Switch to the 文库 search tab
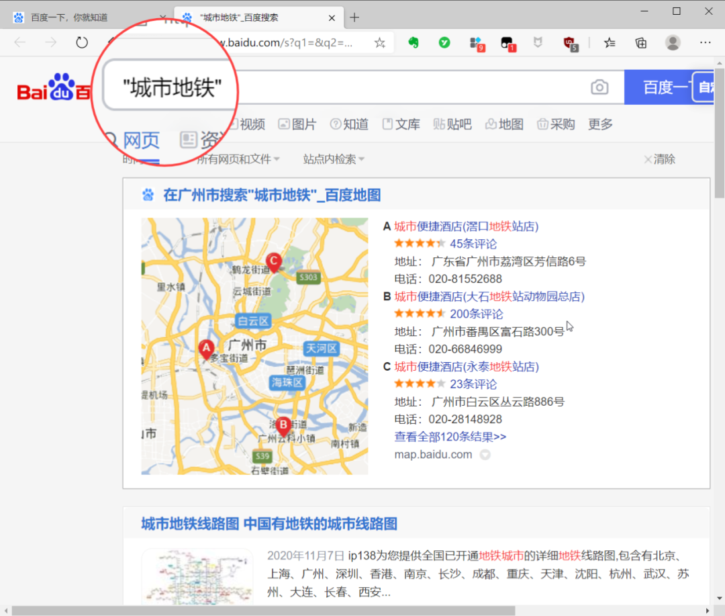Screen dimensions: 725x616 coord(401,124)
